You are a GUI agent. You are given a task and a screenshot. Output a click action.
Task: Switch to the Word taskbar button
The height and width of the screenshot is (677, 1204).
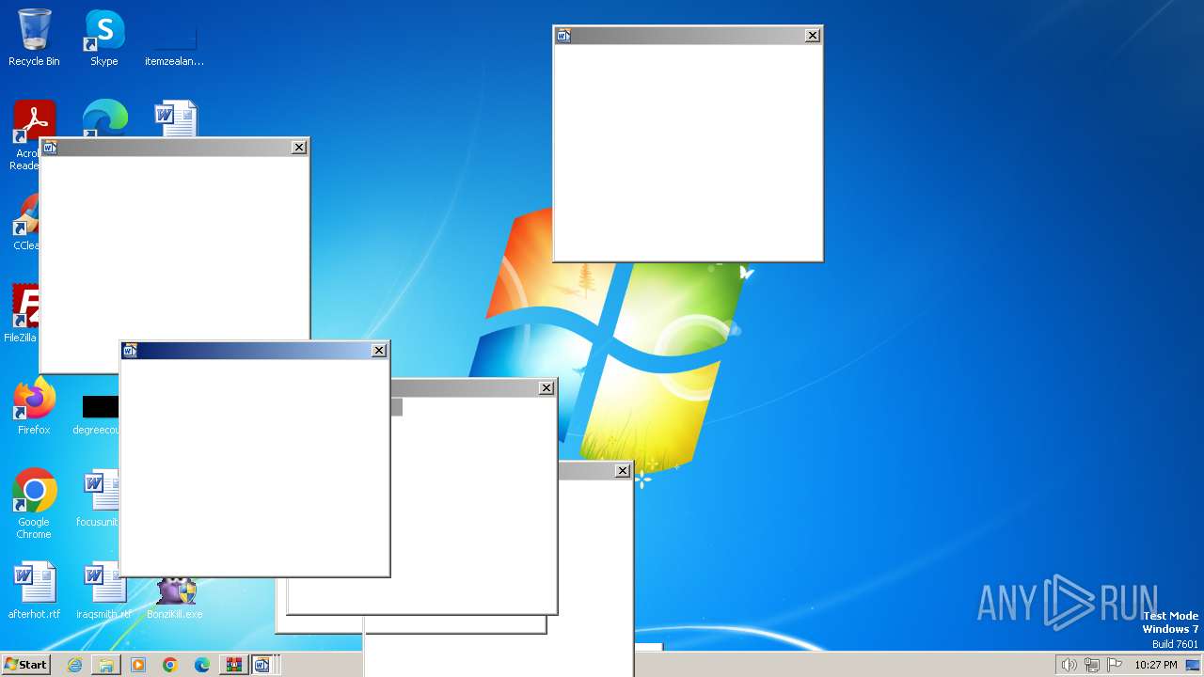pos(262,665)
